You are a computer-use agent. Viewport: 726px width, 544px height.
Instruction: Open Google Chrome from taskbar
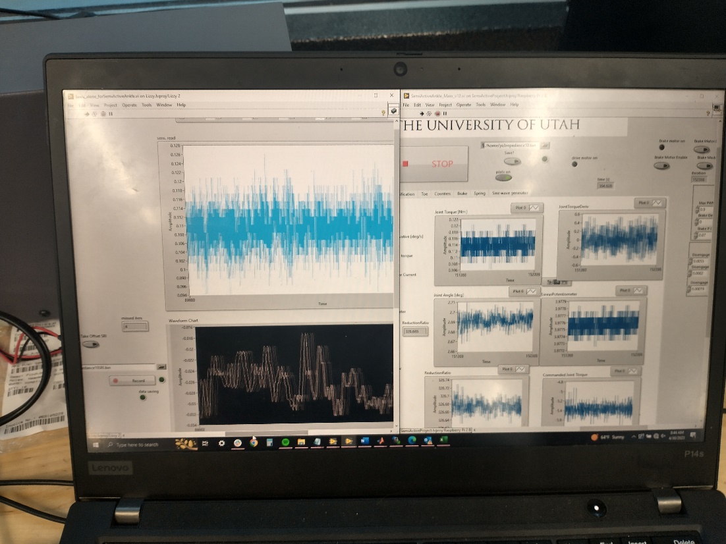click(253, 443)
